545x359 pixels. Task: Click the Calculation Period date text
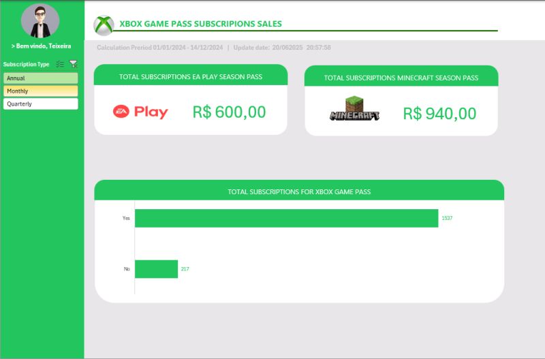[160, 48]
